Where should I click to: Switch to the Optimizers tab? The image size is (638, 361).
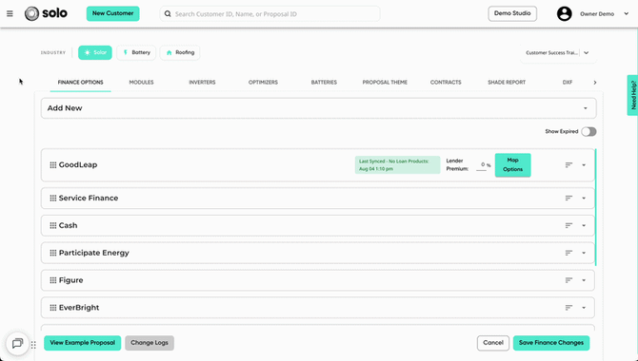pos(263,83)
